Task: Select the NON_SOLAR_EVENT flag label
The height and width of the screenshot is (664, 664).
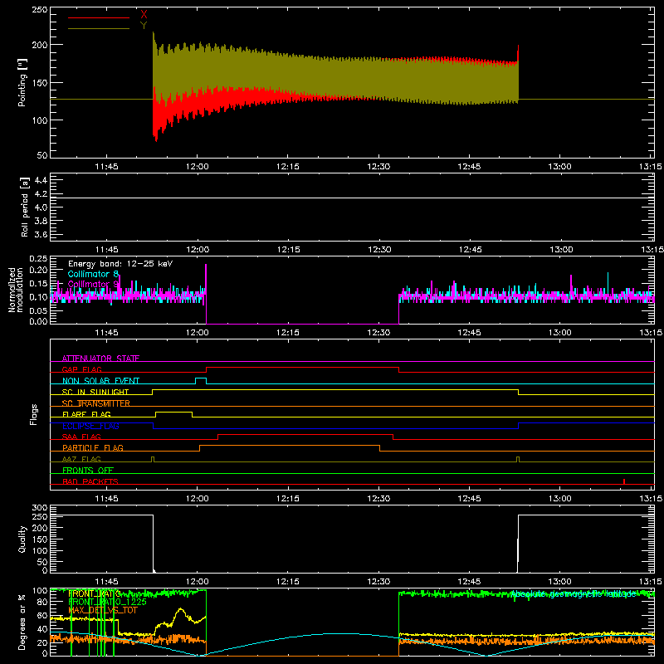Action: (x=100, y=381)
